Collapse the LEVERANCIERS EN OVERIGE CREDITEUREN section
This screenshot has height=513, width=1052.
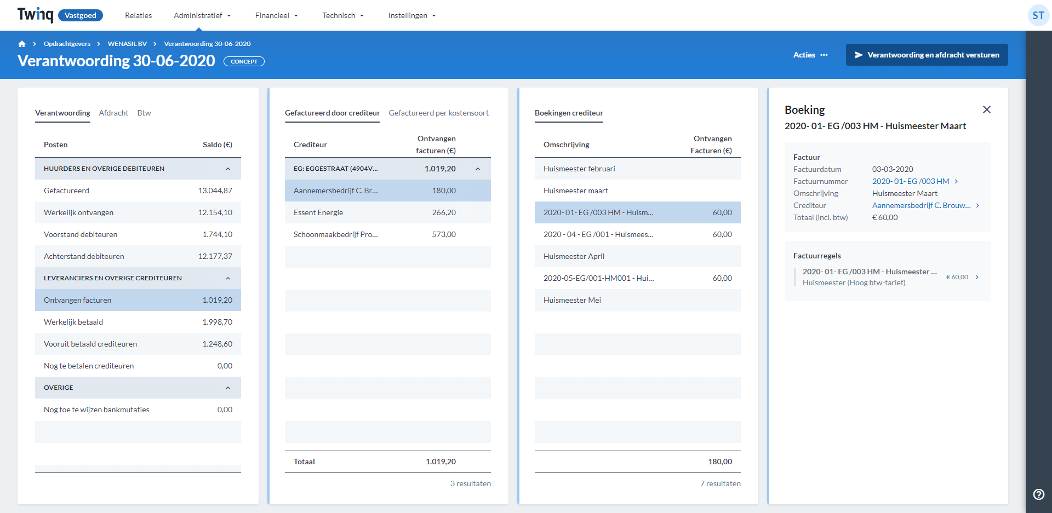pyautogui.click(x=228, y=278)
